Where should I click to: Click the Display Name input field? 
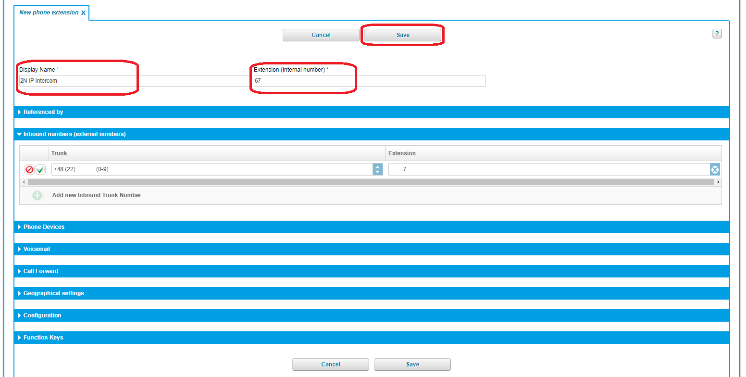coord(135,81)
